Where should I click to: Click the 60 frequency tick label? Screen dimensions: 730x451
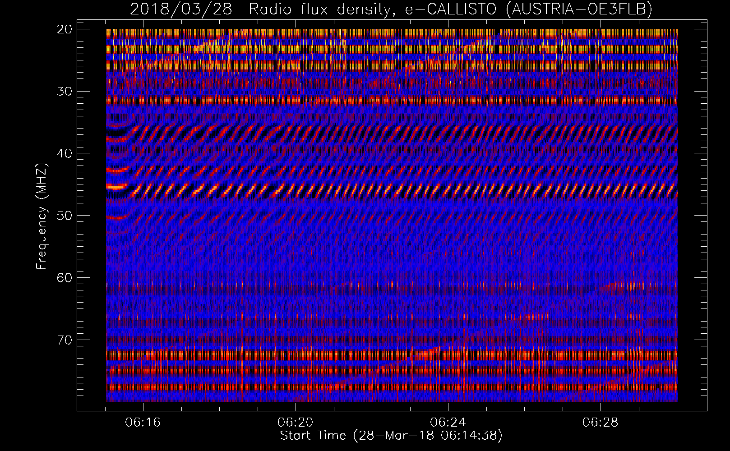click(x=65, y=278)
